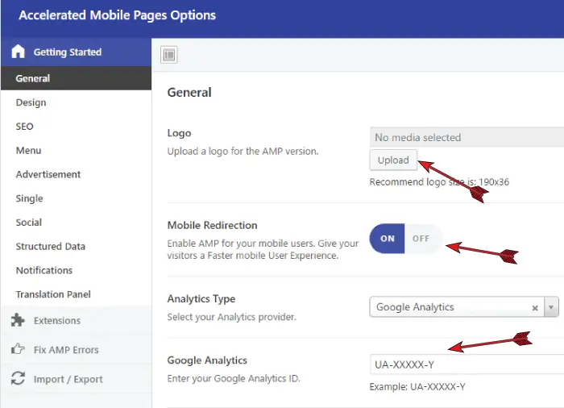564x408 pixels.
Task: Click the General section heading
Action: (189, 93)
